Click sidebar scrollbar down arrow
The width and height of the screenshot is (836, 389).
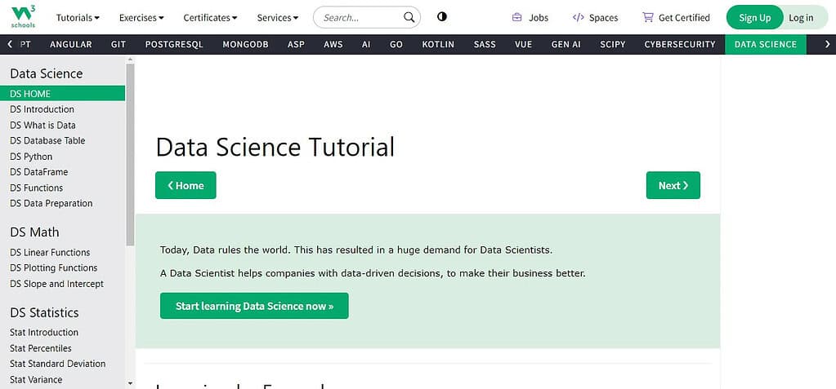pyautogui.click(x=130, y=383)
